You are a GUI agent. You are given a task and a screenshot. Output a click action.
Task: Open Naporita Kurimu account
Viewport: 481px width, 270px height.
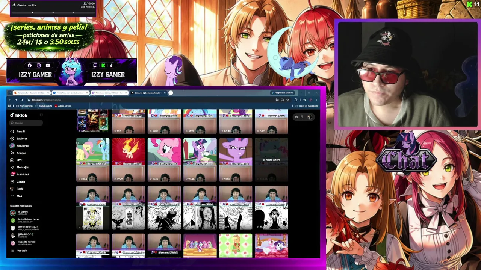pos(23,243)
